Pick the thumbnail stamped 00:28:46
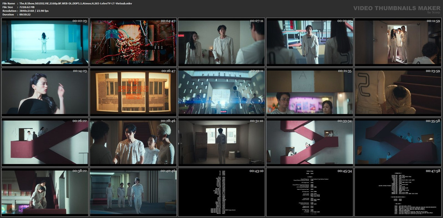443x218 pixels. (133, 141)
